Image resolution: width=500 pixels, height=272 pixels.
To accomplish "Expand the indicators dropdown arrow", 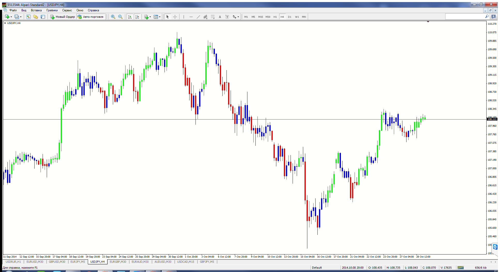I will click(150, 17).
